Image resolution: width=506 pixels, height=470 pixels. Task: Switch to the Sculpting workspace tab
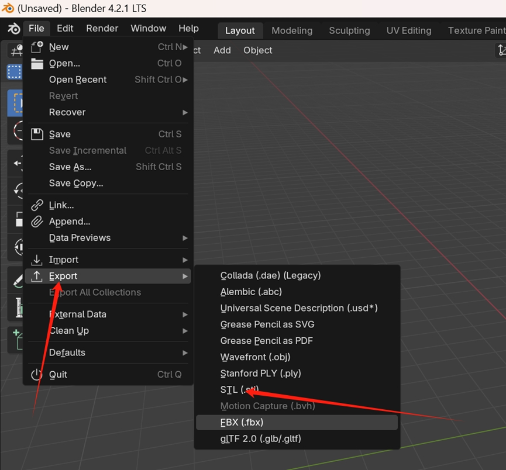tap(349, 30)
